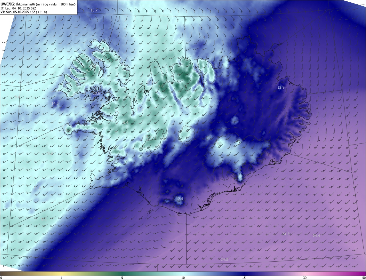The height and width of the screenshot is (280, 366).
Task: Click the color scale label 50
Action: pyautogui.click(x=364, y=278)
